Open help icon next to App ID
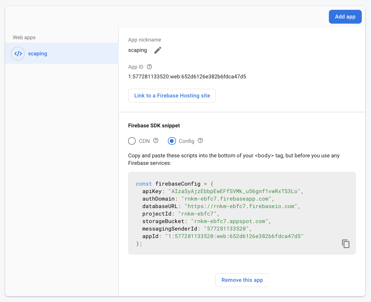 point(149,67)
